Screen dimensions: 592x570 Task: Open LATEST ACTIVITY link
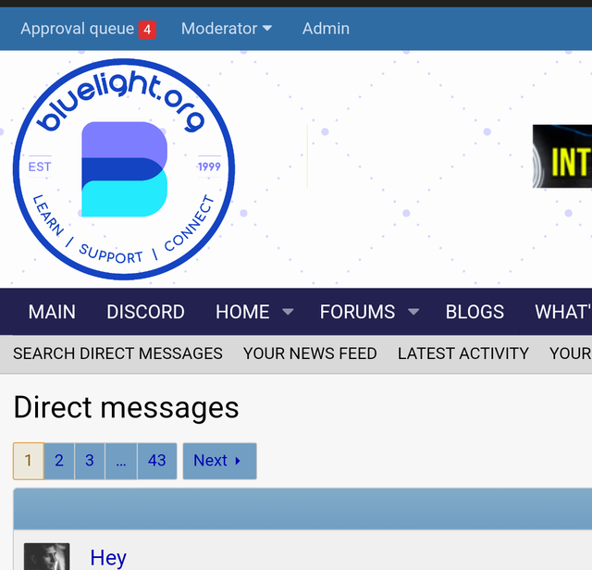(463, 353)
